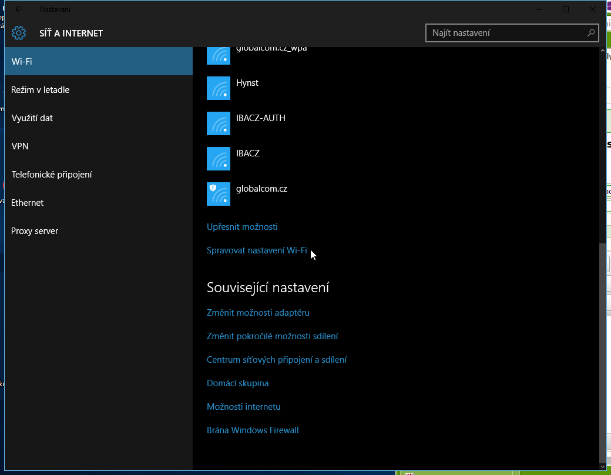Click the Upřesnit možnosti link
The image size is (611, 475).
[242, 227]
